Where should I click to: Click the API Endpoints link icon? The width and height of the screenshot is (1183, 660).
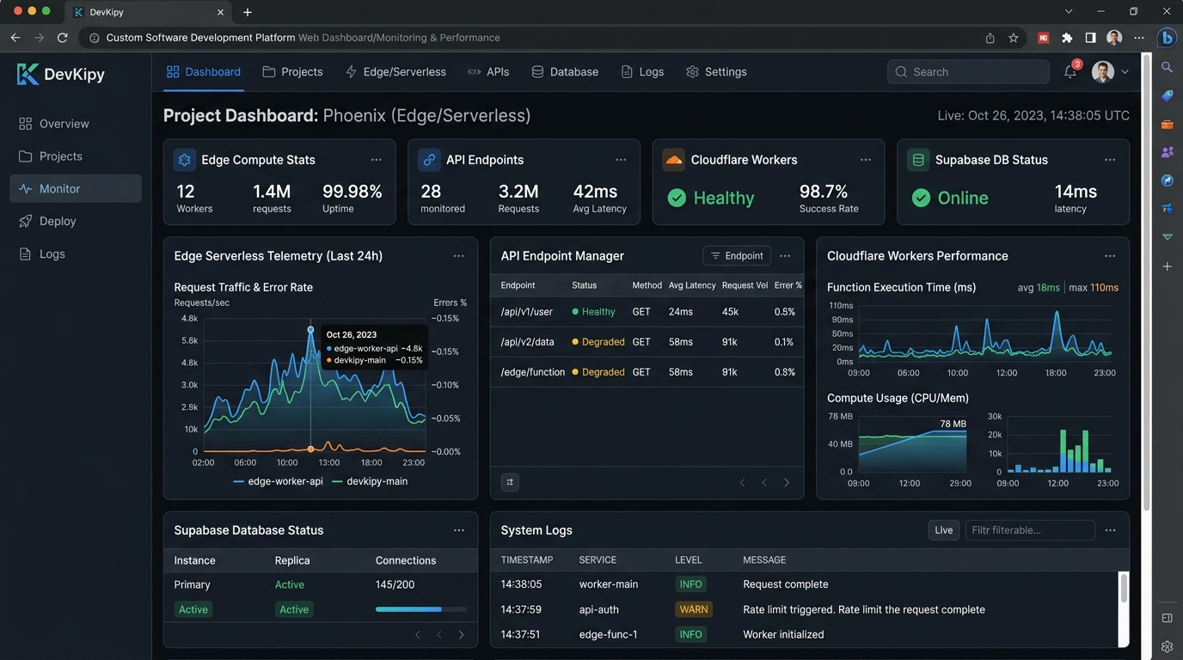click(x=429, y=160)
